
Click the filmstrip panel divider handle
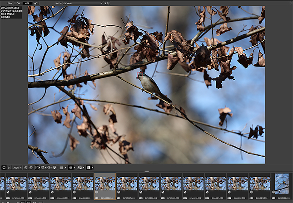[x=146, y=171]
